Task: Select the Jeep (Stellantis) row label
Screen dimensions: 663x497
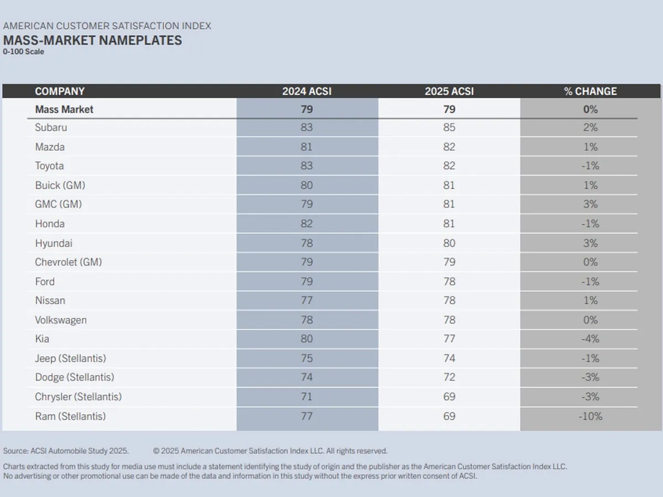Action: coord(71,358)
